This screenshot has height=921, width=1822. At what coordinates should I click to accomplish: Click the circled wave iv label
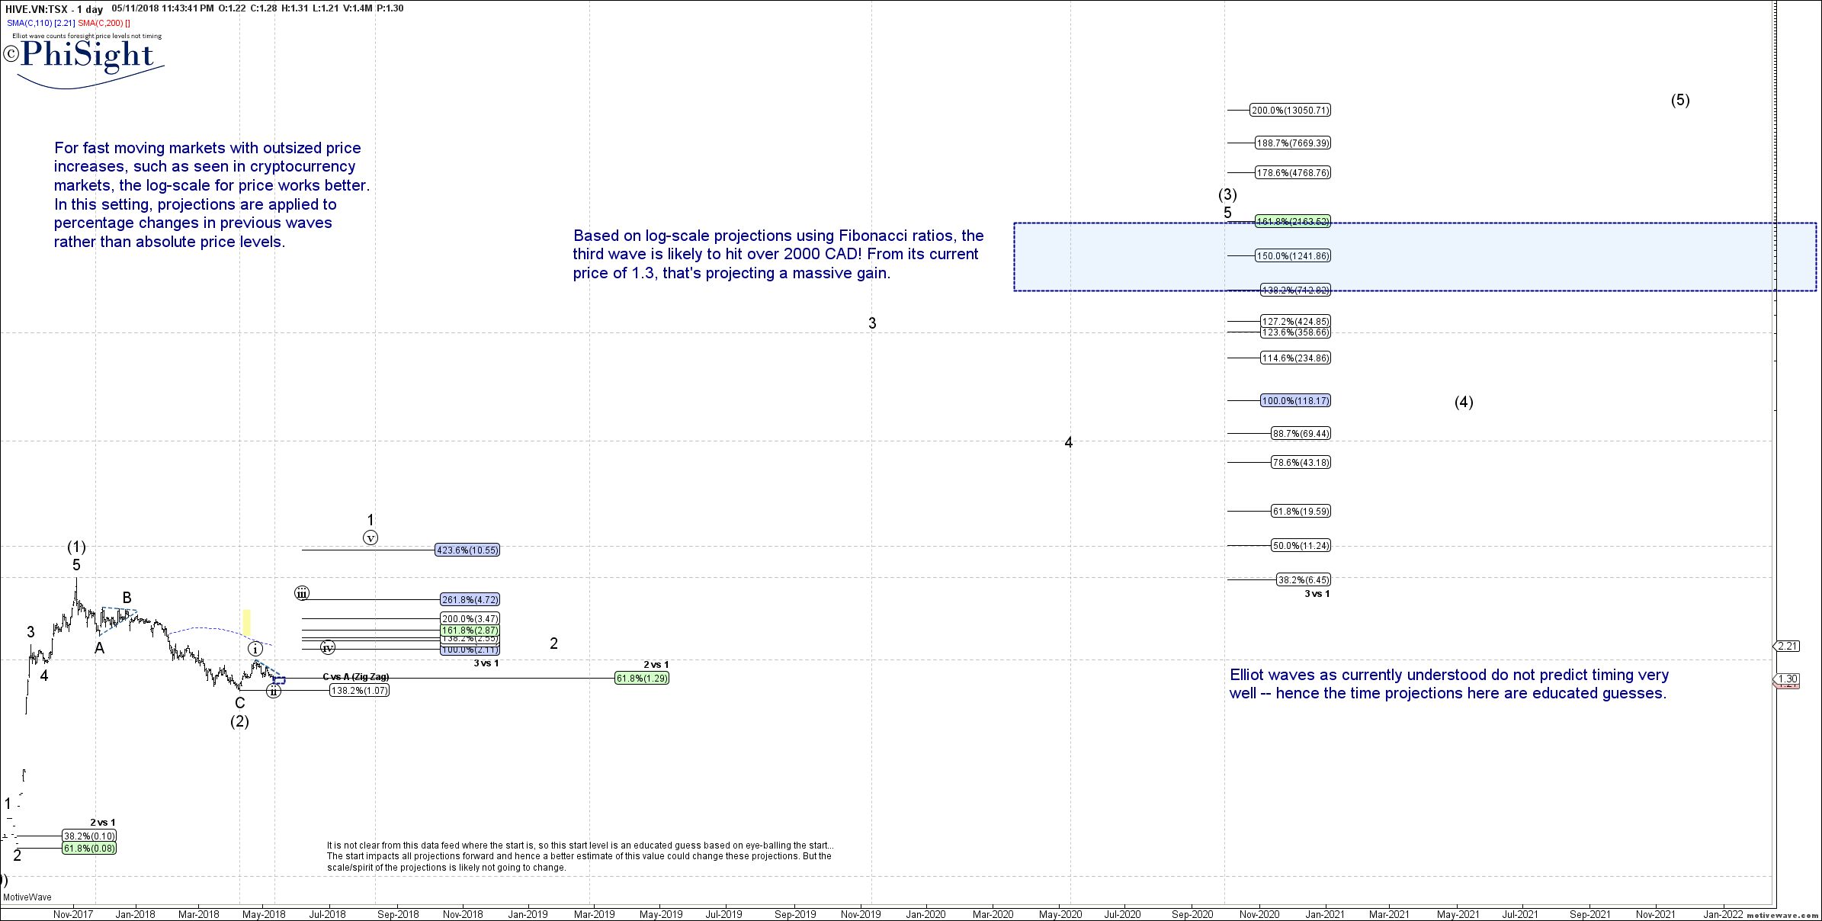coord(328,648)
